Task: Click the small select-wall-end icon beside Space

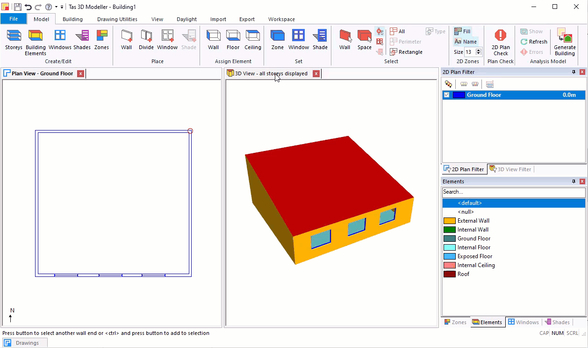Action: coord(380,31)
